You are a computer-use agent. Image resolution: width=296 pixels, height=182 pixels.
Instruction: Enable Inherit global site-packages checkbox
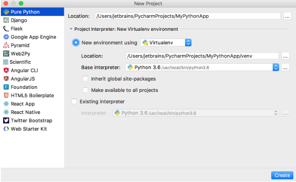click(x=85, y=79)
